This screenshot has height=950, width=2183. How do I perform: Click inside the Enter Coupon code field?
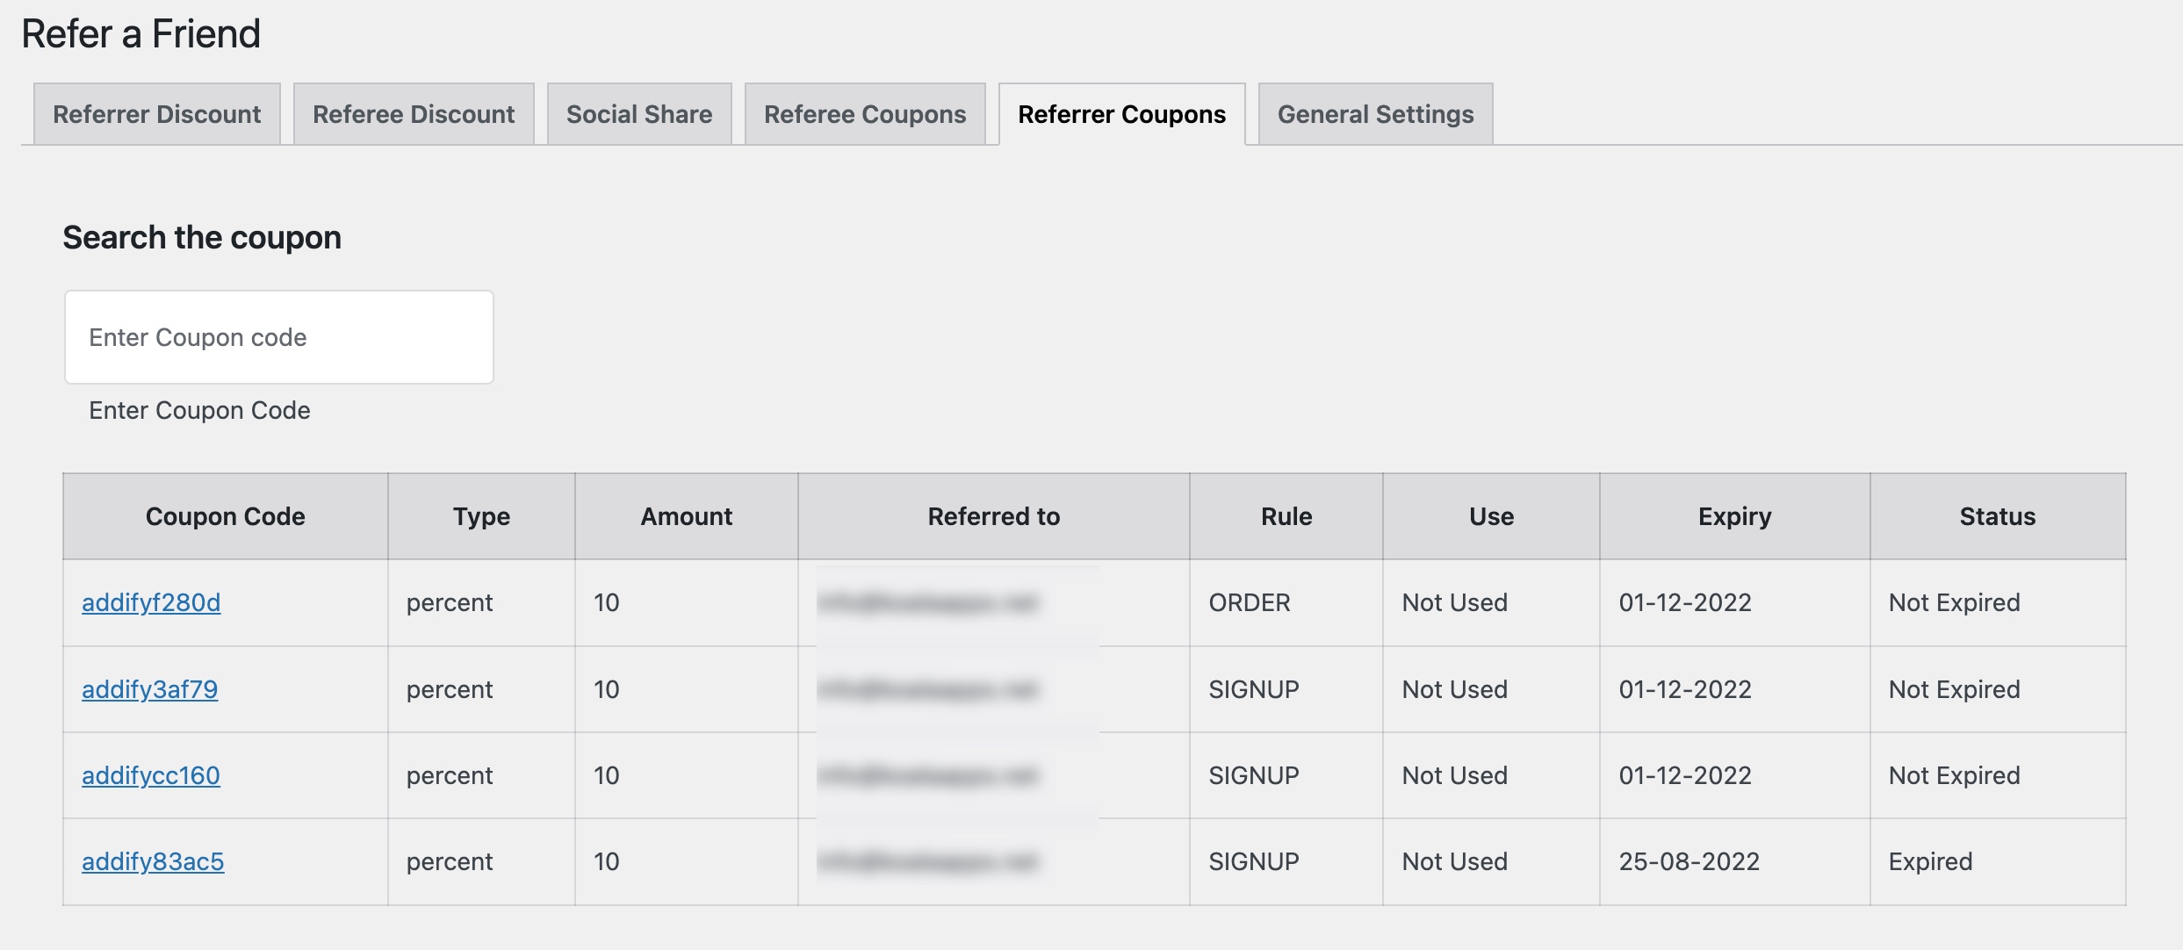tap(278, 336)
